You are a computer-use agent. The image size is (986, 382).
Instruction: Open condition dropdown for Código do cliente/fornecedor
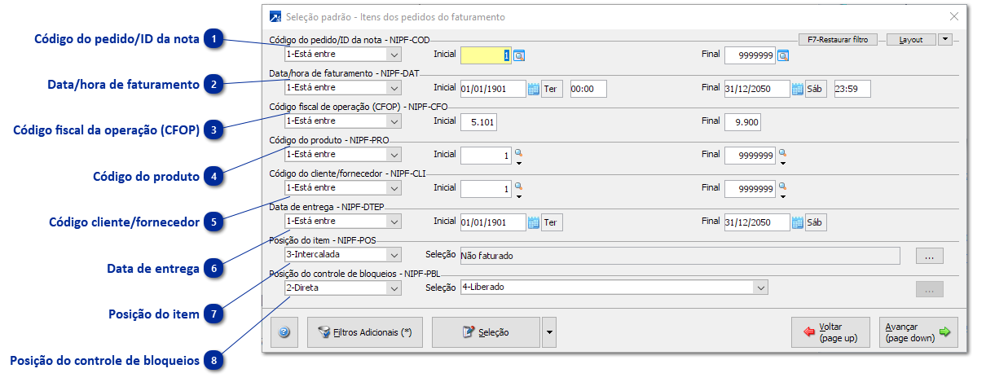[394, 188]
